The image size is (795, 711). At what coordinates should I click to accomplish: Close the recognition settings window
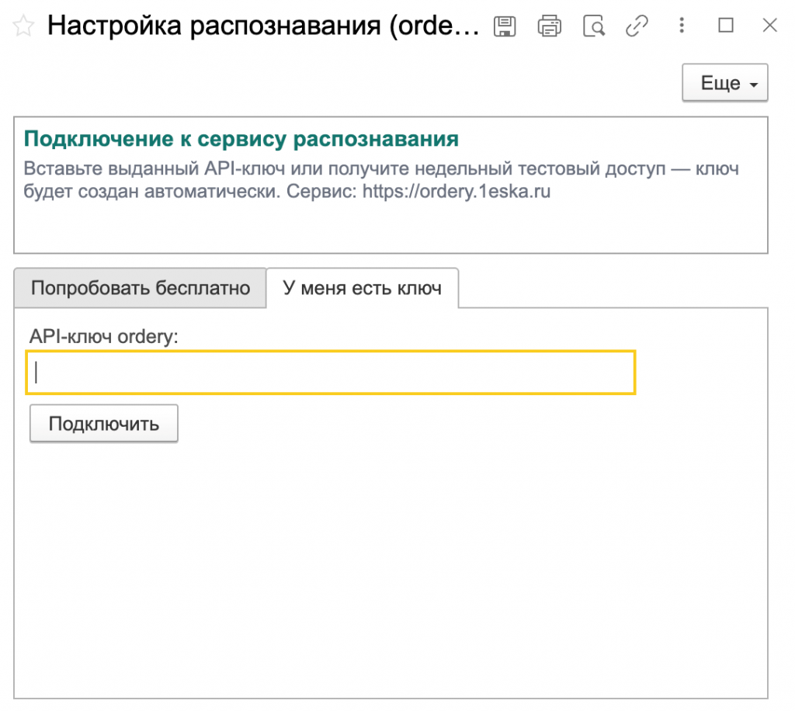click(769, 25)
